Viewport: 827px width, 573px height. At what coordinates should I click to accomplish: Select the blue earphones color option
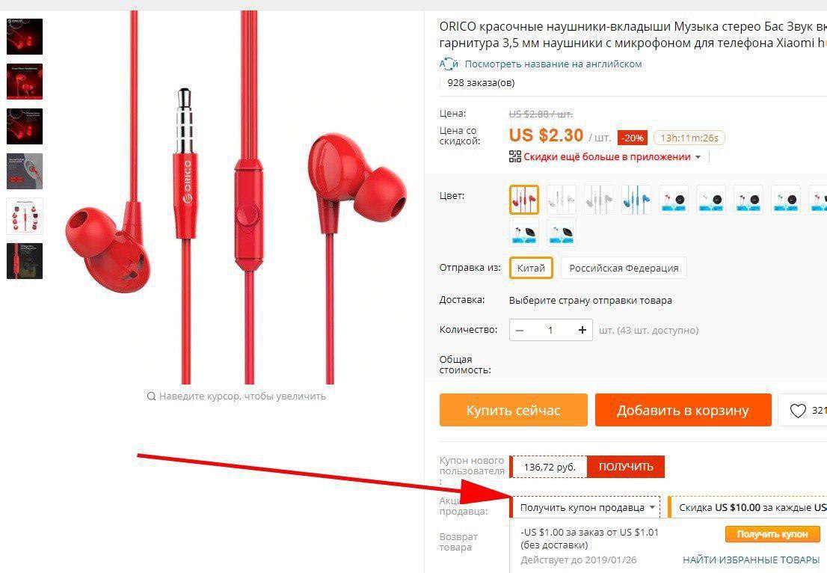pyautogui.click(x=636, y=200)
